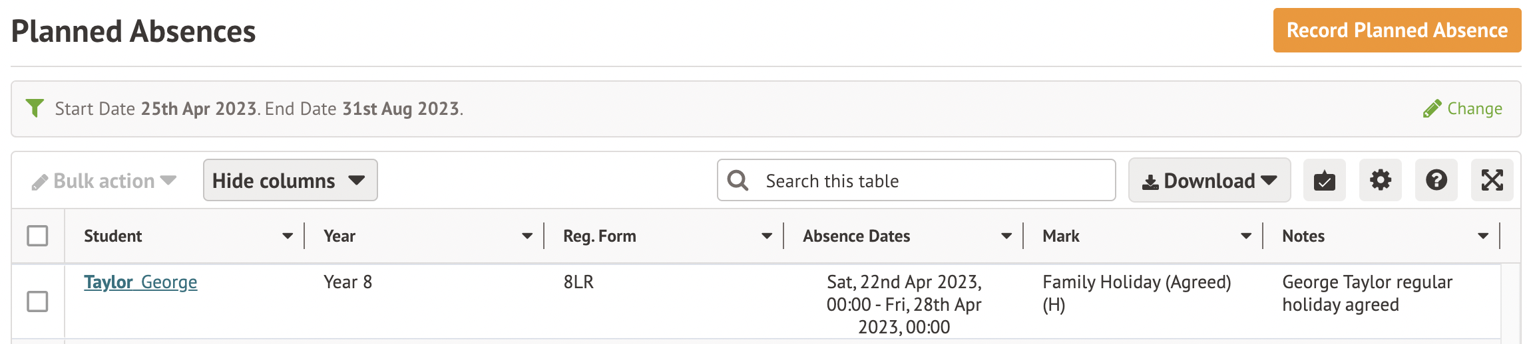1527x344 pixels.
Task: Select the Taylor George row checkbox
Action: [x=37, y=301]
